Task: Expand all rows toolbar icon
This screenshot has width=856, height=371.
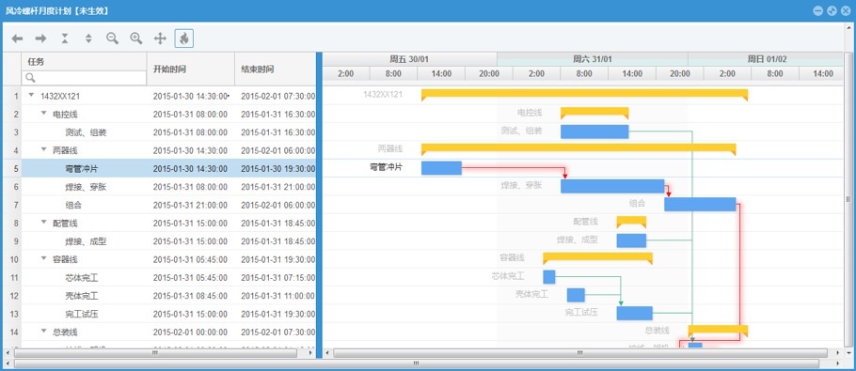Action: click(88, 39)
